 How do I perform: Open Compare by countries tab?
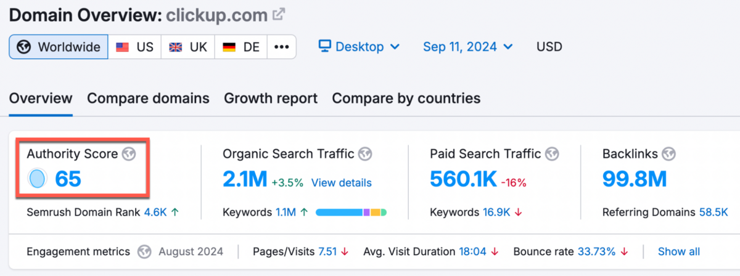click(x=406, y=99)
